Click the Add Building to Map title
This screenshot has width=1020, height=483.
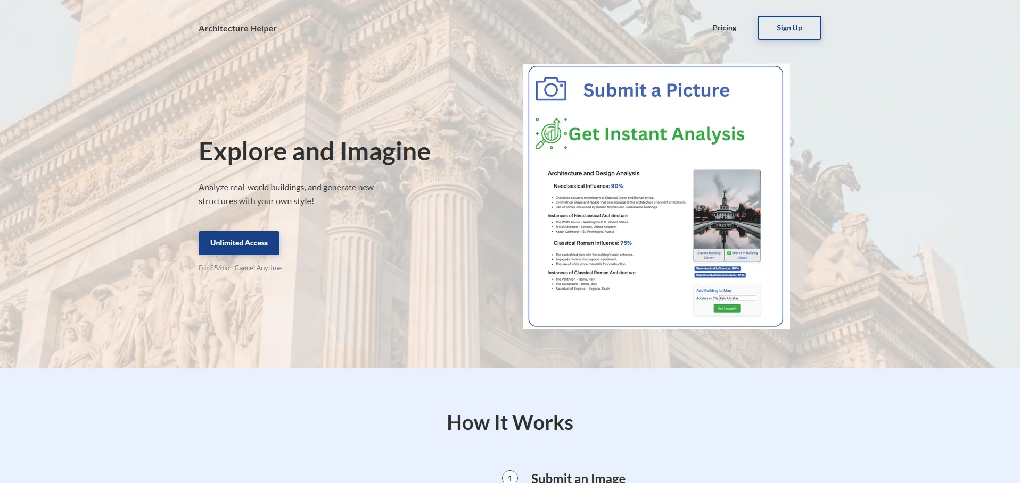(713, 291)
